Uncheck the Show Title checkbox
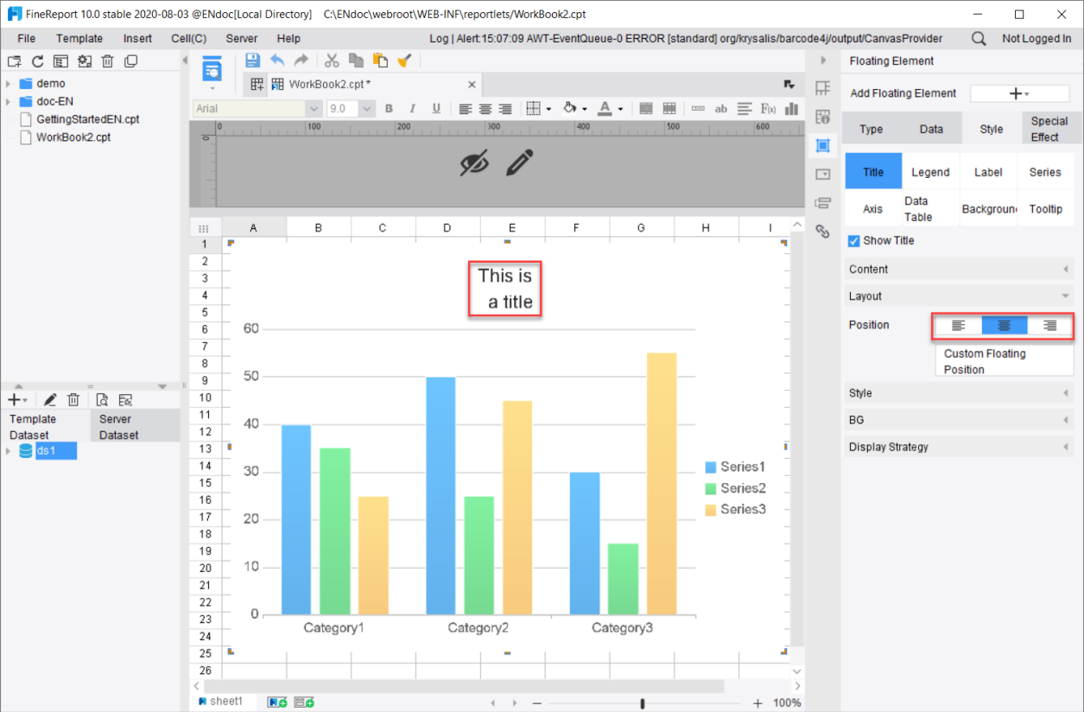Image resolution: width=1084 pixels, height=712 pixels. [x=853, y=241]
